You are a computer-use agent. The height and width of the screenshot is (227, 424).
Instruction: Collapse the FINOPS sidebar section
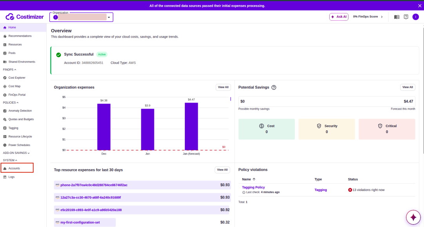[9, 69]
